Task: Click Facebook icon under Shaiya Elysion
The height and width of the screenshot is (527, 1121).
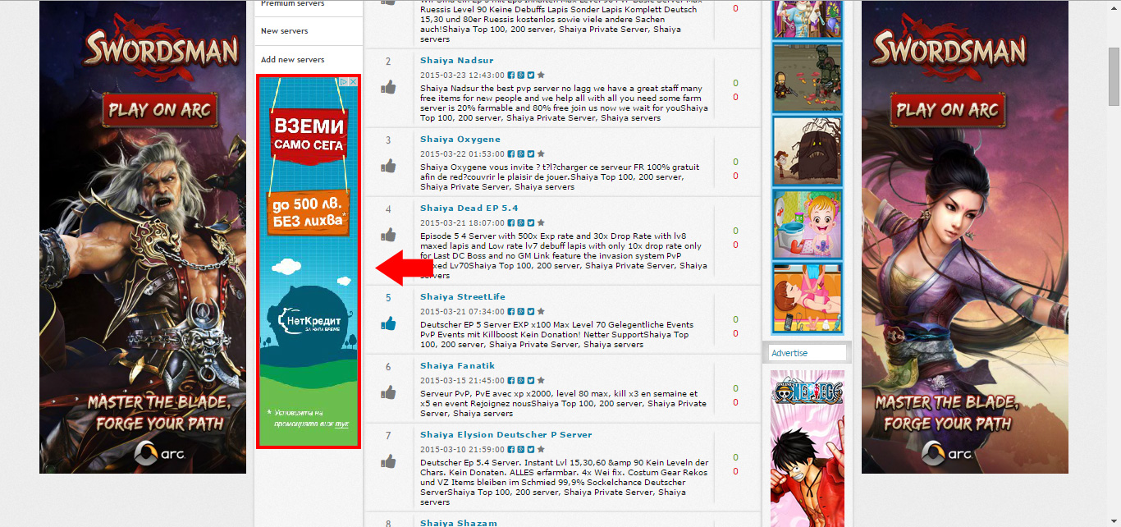Action: pos(511,449)
